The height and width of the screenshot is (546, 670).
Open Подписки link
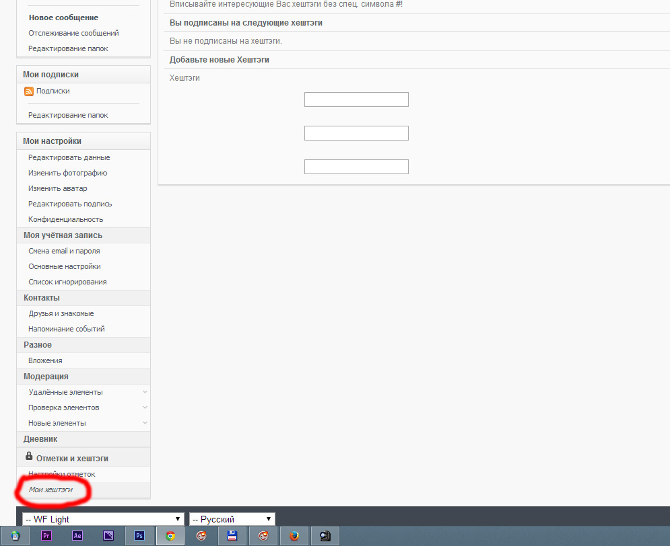(x=53, y=91)
